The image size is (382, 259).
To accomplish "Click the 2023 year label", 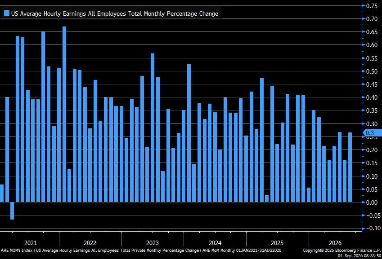I will pos(153,243).
